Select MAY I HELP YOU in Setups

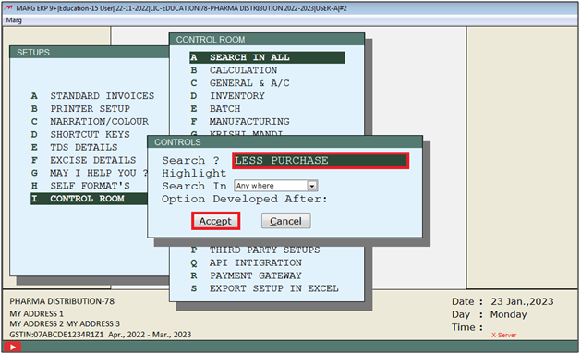[89, 173]
